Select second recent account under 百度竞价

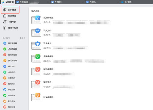pos(73,35)
